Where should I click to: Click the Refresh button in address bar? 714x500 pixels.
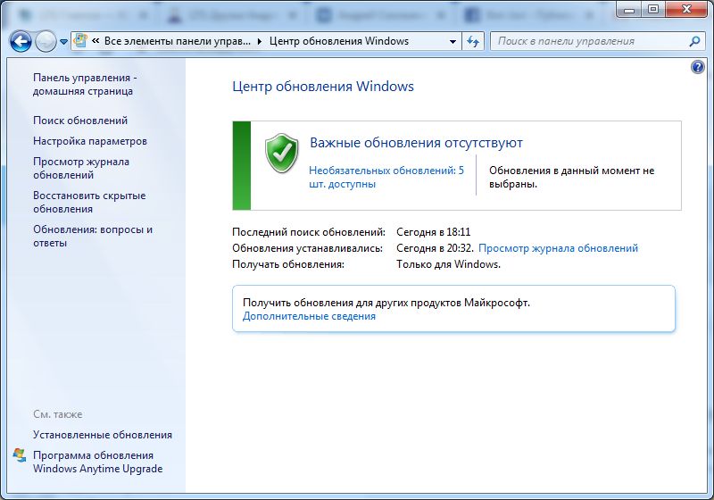473,41
